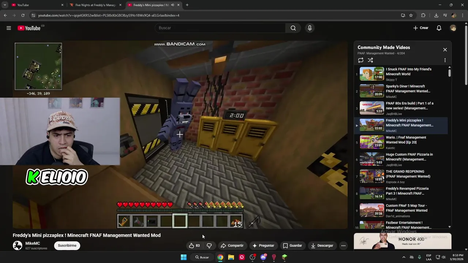This screenshot has height=263, width=468.
Task: Open media controls icon in toolbar
Action: click(x=445, y=15)
